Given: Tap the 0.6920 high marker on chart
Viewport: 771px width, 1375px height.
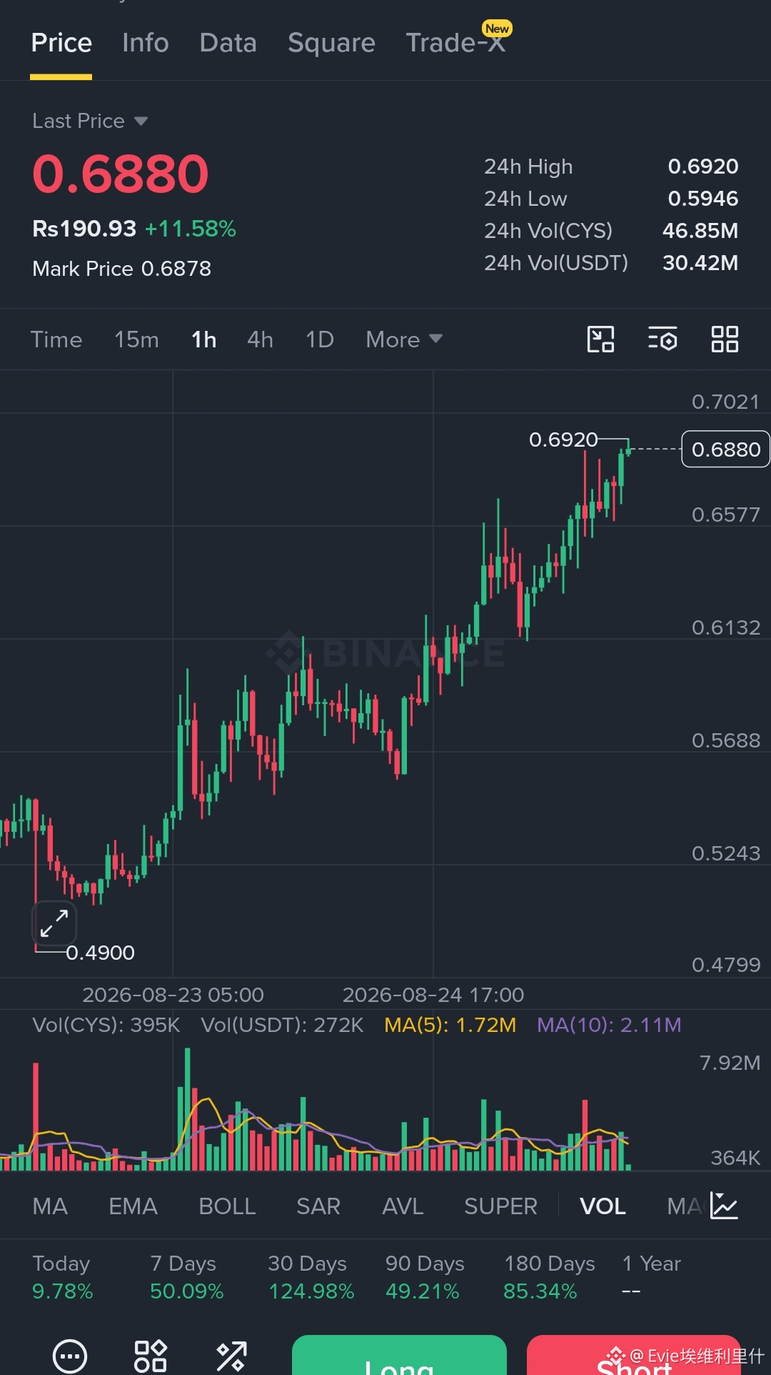Looking at the screenshot, I should click(563, 440).
